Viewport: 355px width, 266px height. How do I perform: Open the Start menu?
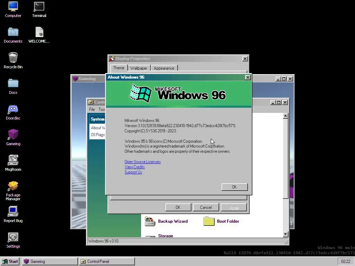10,261
